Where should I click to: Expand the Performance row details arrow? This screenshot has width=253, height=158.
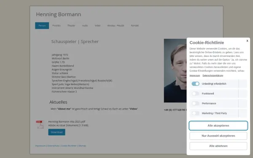pyautogui.click(x=243, y=103)
